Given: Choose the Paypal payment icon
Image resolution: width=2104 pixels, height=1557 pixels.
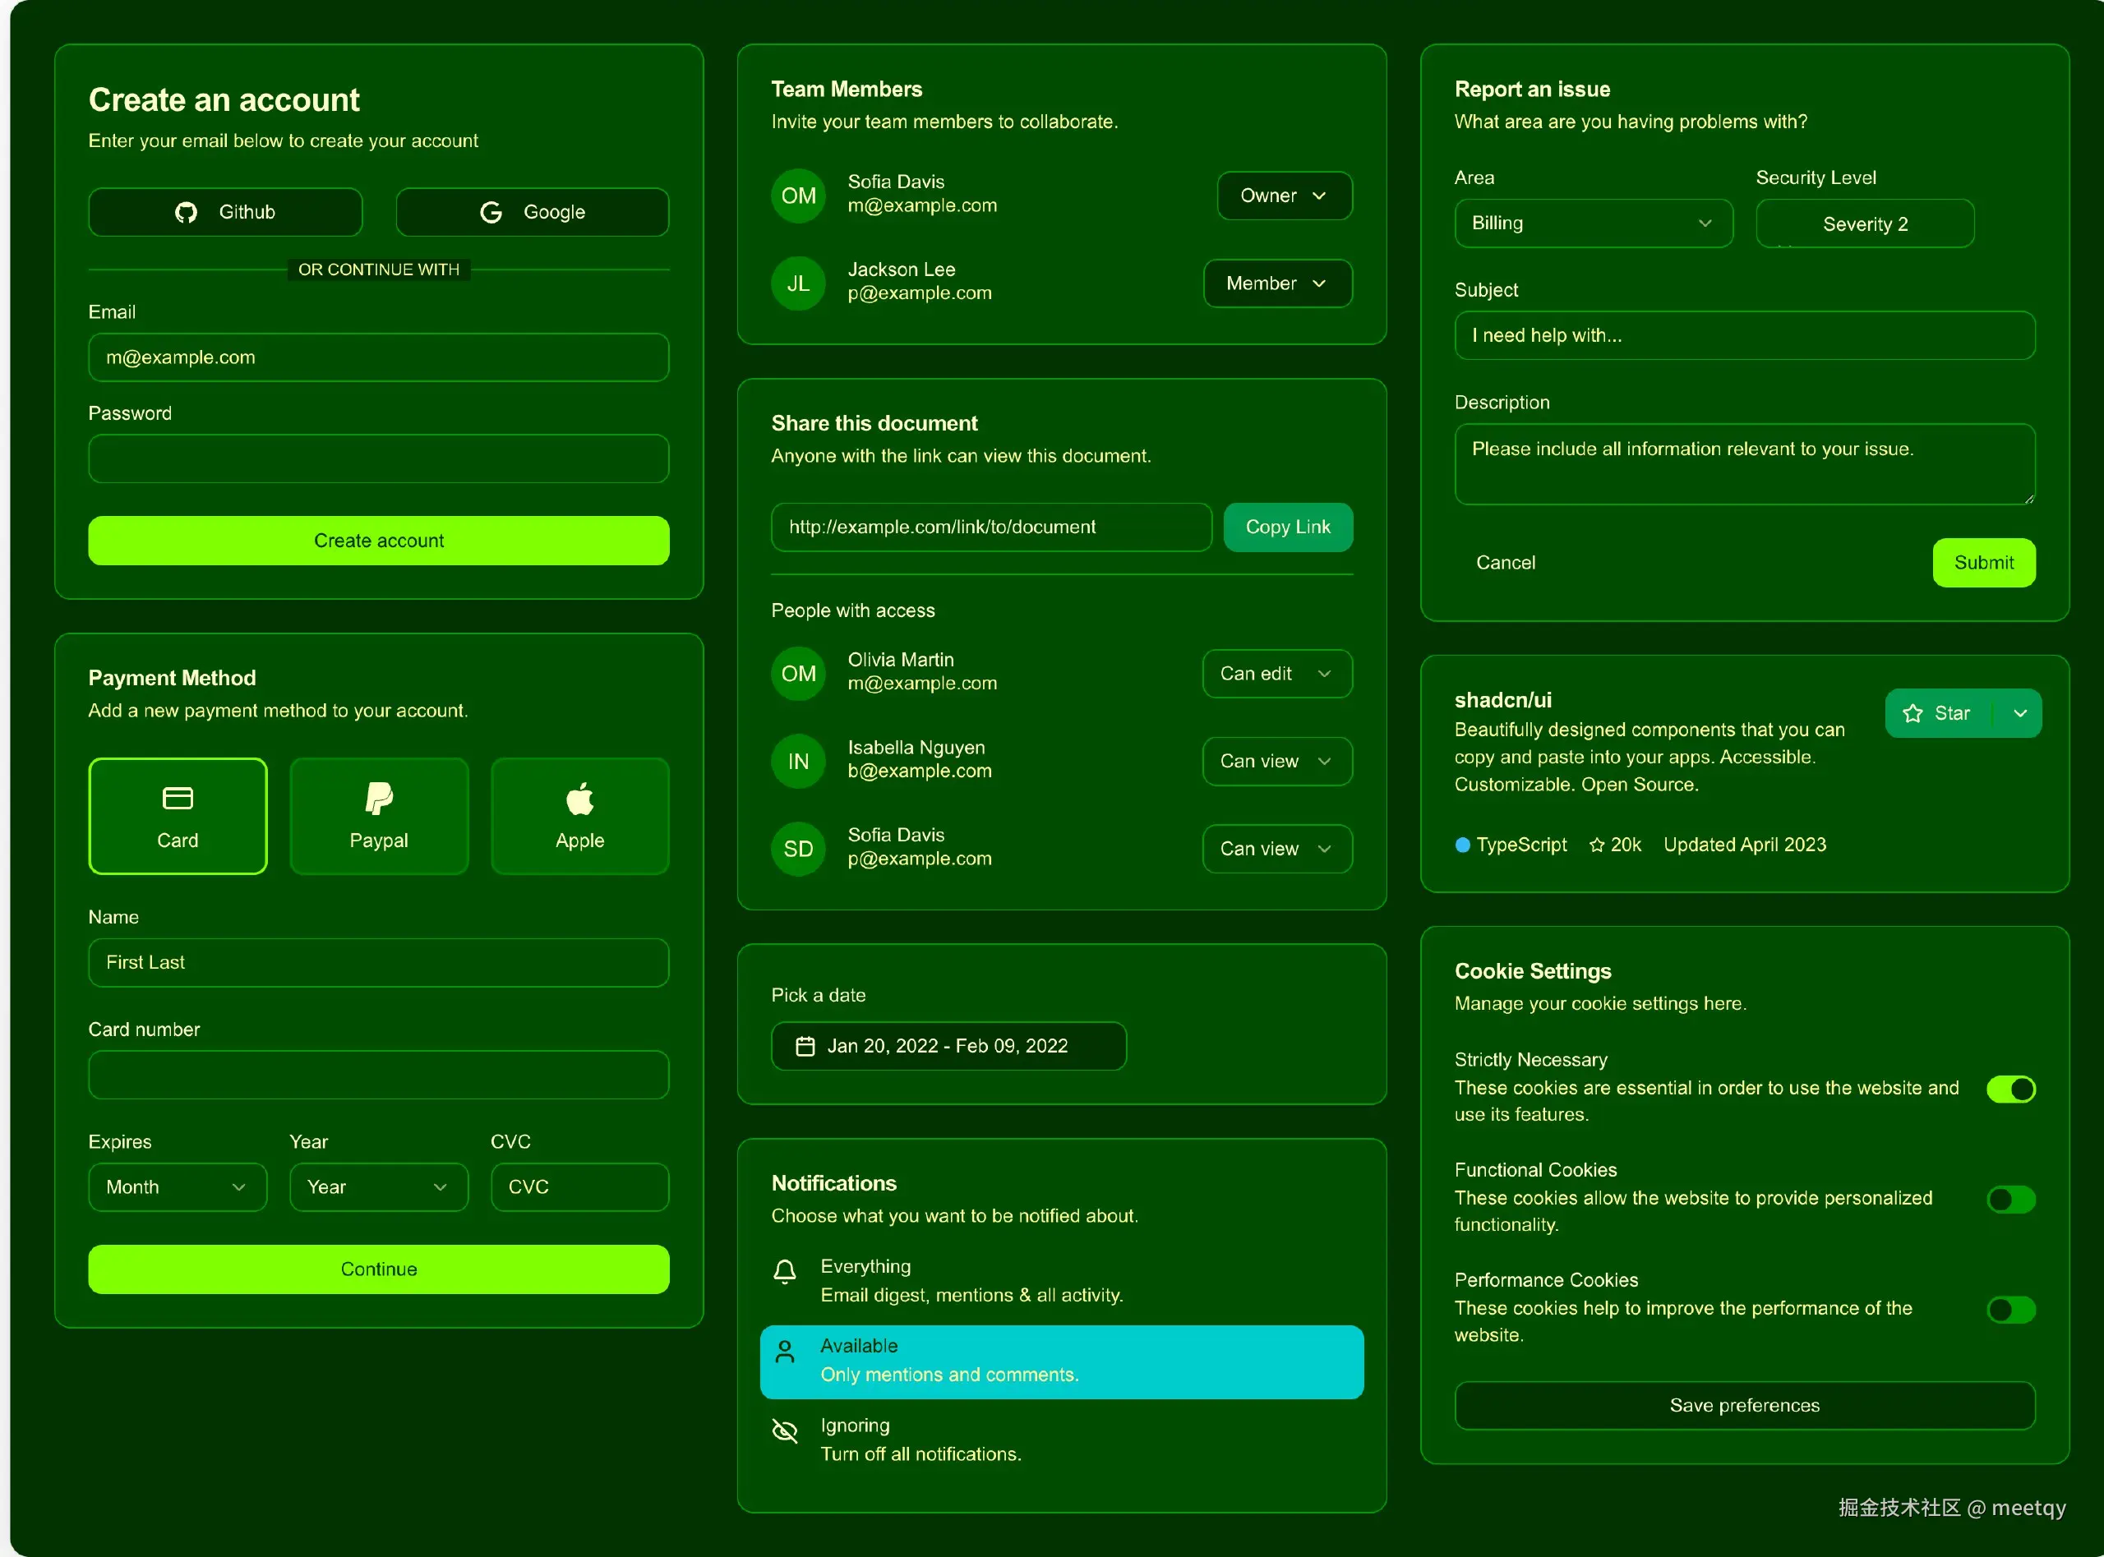Looking at the screenshot, I should click(379, 799).
